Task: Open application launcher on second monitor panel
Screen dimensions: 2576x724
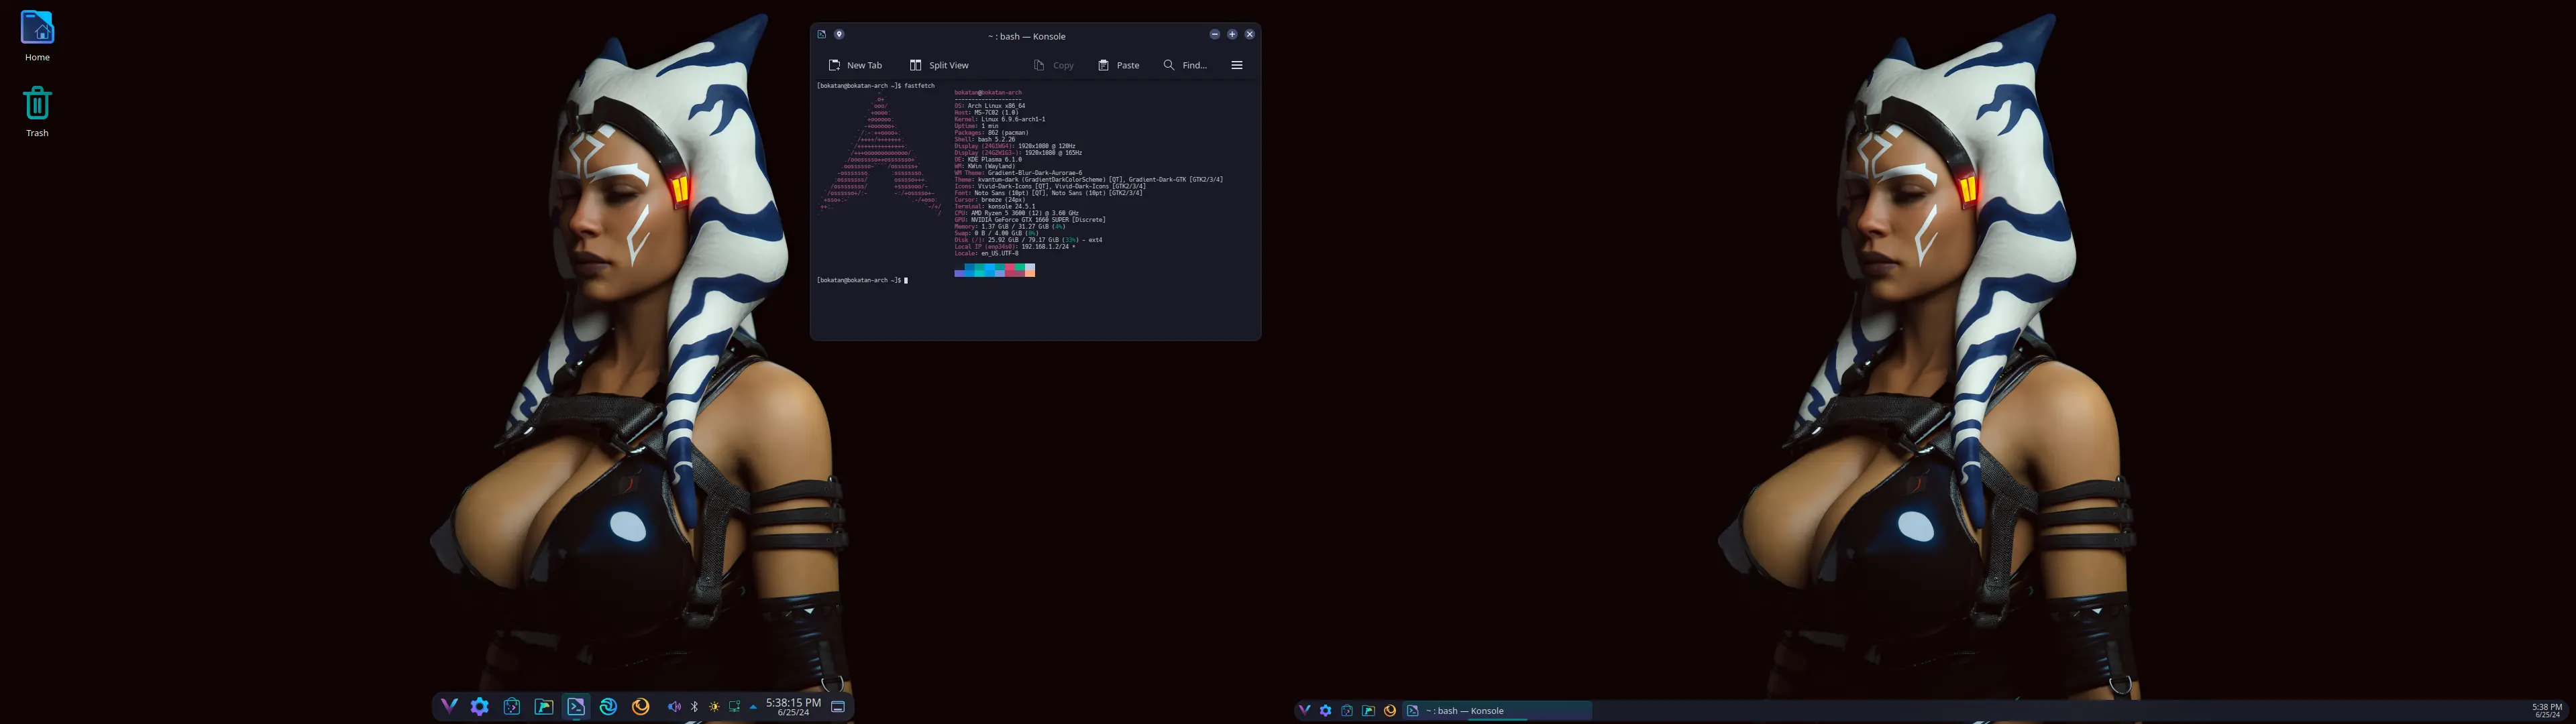Action: coord(1304,710)
